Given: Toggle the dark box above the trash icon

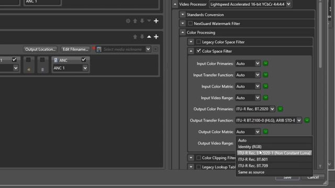Looking at the screenshot, I should click(x=42, y=60).
